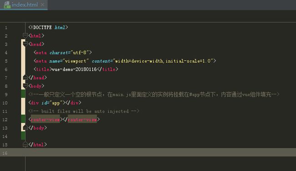Click line number 9 in the gutter

[x=6, y=94]
